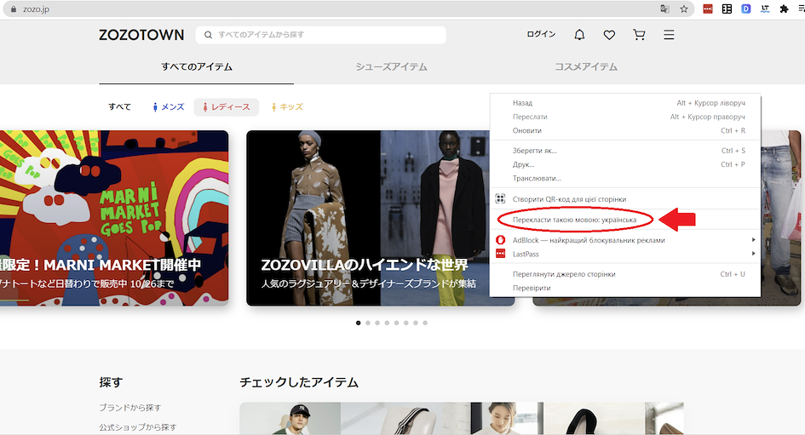This screenshot has width=805, height=435.
Task: Open the hamburger menu icon
Action: (x=669, y=35)
